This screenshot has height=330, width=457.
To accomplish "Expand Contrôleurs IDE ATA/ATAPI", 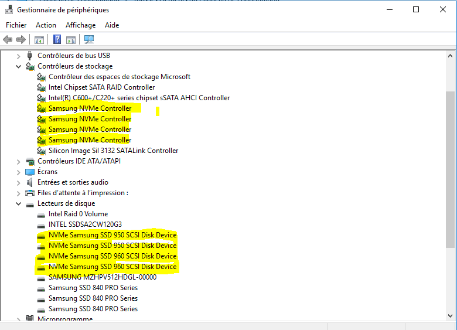I will point(18,162).
